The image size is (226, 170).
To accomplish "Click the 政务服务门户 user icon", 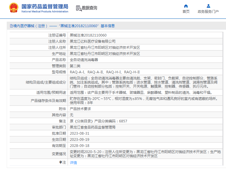I will click(x=208, y=6).
